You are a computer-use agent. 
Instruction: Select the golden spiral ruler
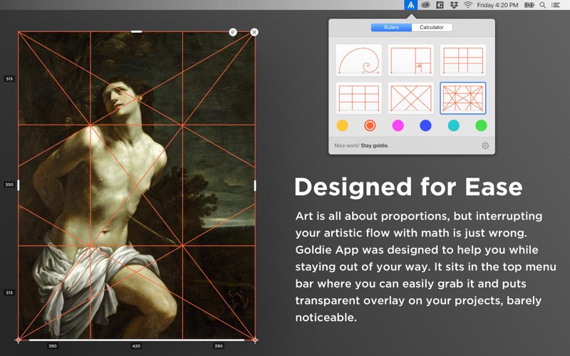tap(359, 61)
